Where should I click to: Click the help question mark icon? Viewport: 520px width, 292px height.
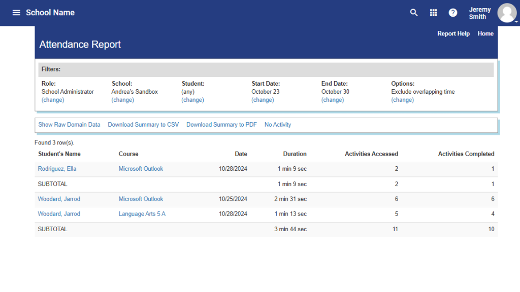coord(453,13)
